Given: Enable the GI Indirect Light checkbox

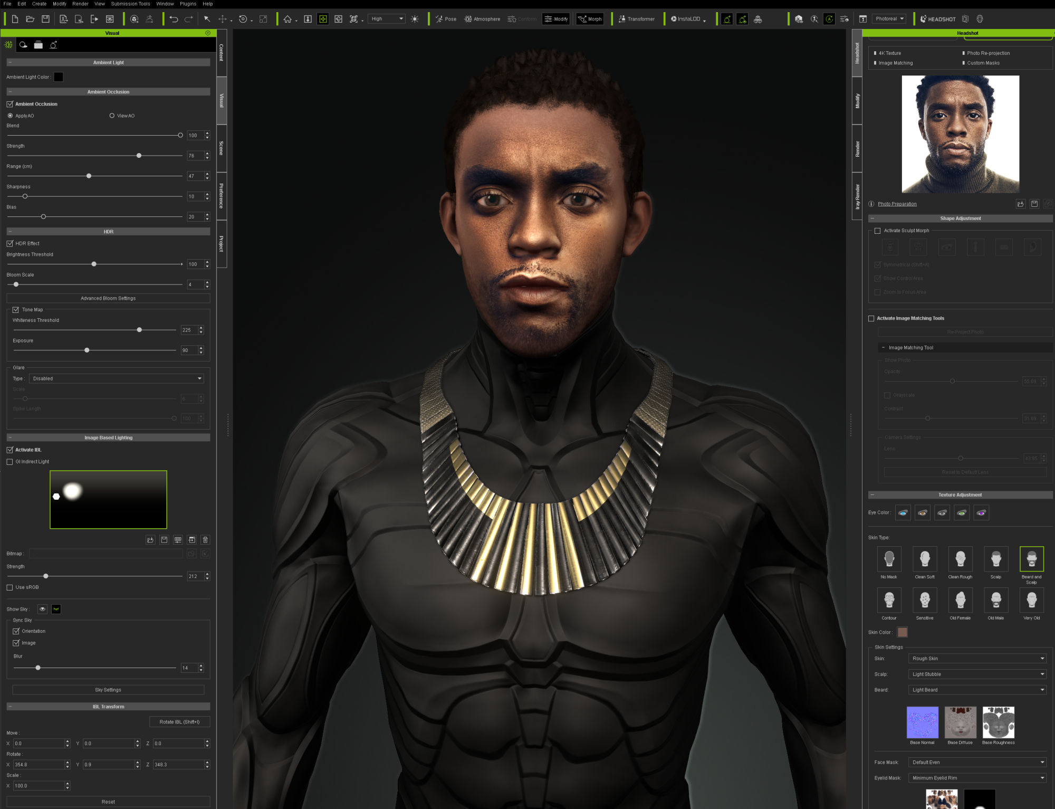Looking at the screenshot, I should (x=9, y=462).
